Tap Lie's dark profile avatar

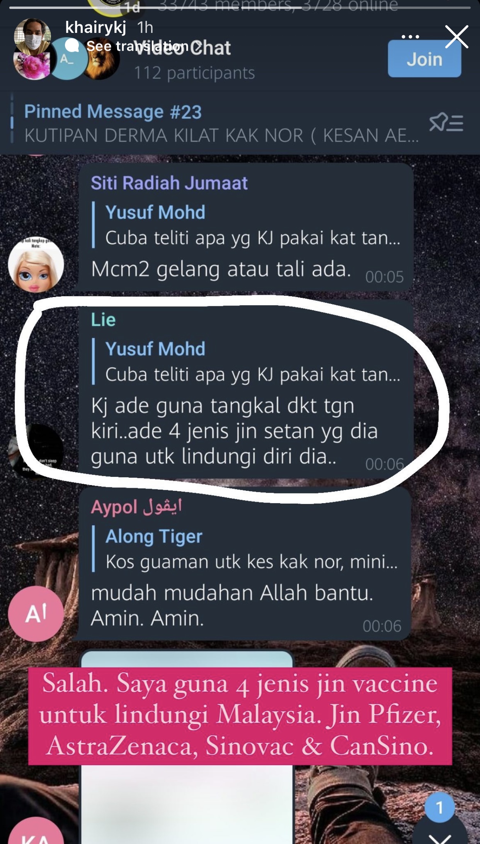[x=36, y=451]
